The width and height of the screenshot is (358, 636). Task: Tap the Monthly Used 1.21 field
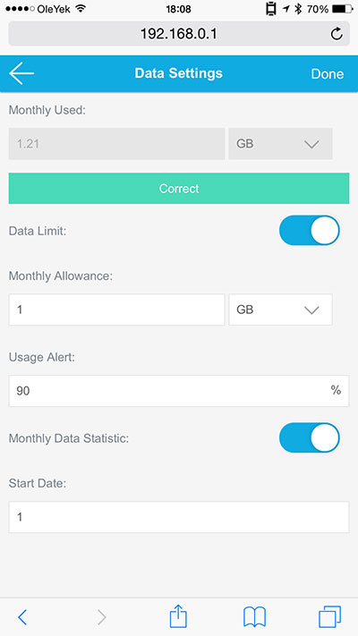point(117,144)
